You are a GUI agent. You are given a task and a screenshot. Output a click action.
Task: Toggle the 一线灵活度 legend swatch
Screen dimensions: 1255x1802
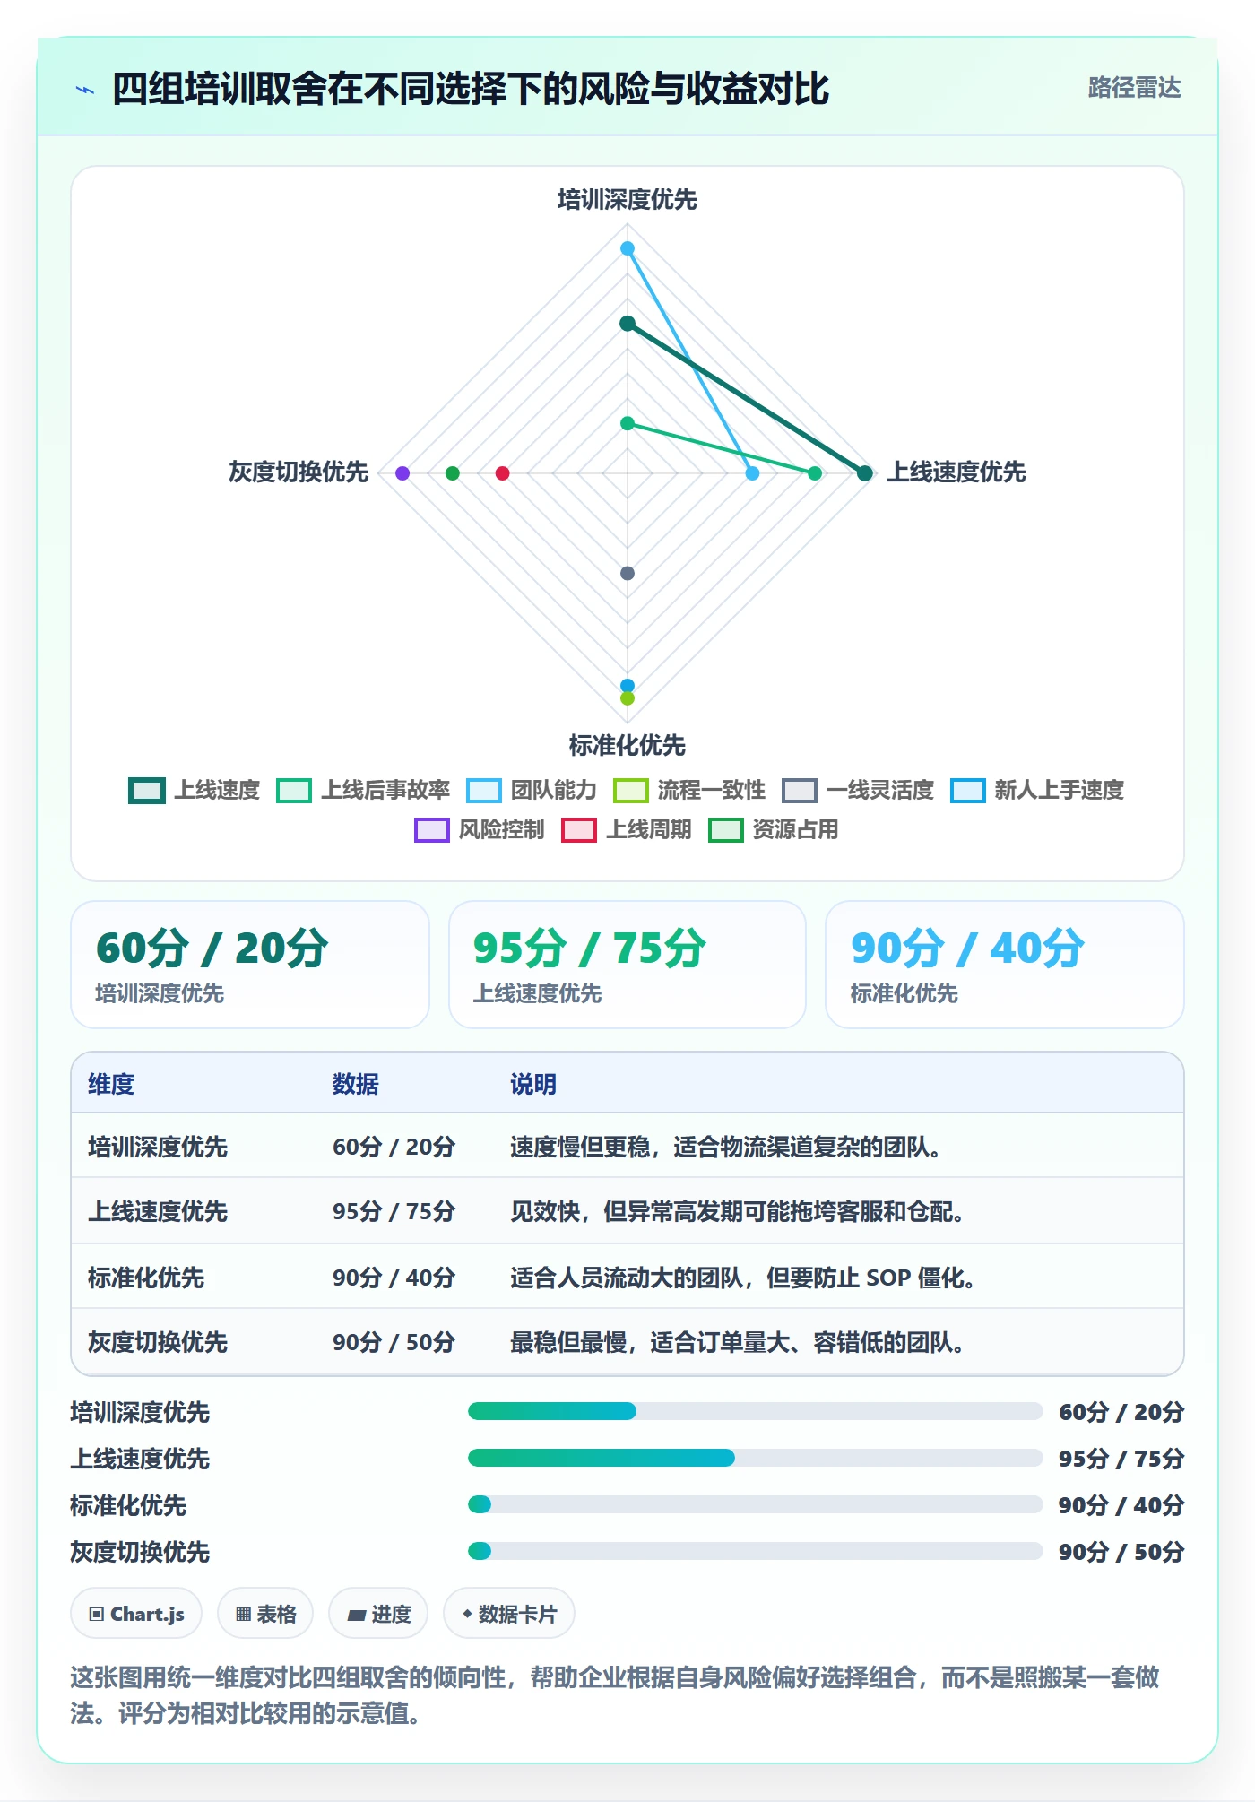tap(800, 791)
